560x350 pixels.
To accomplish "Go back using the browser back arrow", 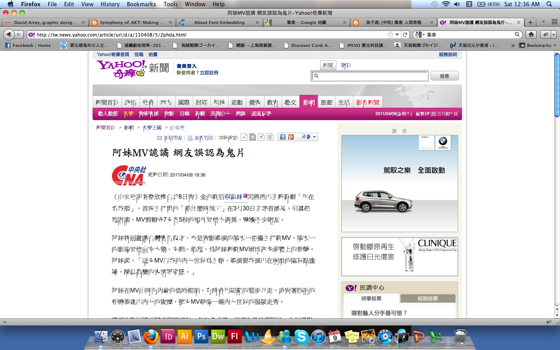I will tap(8, 35).
